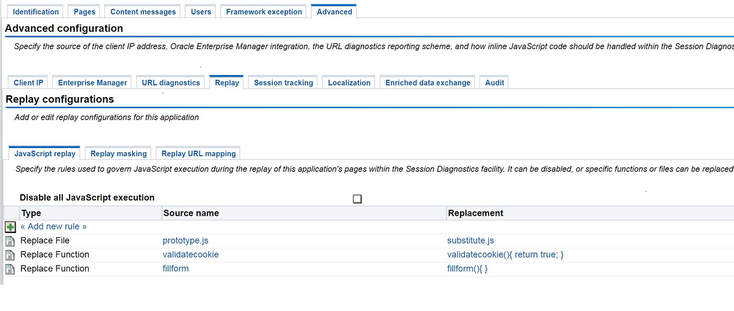Open the Enterprise Manager sub-tab
Image resolution: width=734 pixels, height=311 pixels.
(92, 82)
